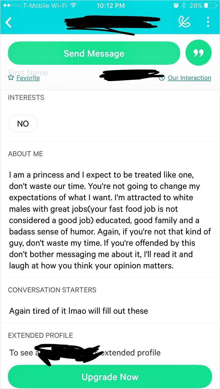Tap the 10:12 PM clock time
220x389 pixels.
point(111,5)
